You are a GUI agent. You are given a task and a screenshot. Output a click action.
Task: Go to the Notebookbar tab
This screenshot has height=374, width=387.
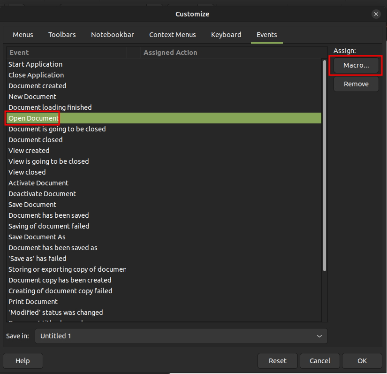(x=113, y=35)
